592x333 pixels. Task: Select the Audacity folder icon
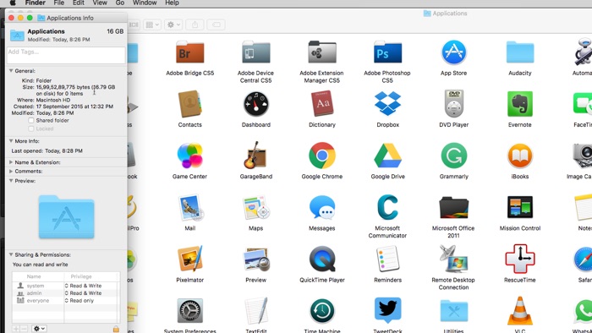(520, 52)
